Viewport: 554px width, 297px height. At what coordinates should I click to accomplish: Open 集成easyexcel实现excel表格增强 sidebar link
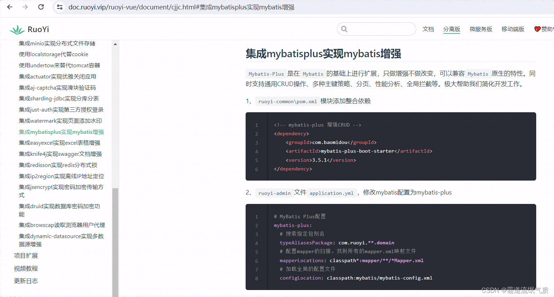59,143
